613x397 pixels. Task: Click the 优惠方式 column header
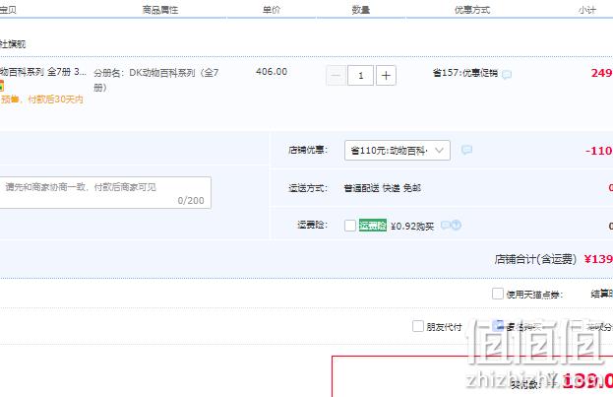tap(472, 10)
